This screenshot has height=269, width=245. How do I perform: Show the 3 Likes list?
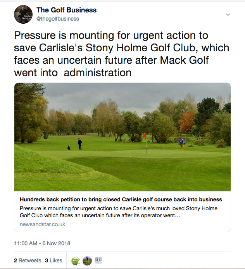pos(53,260)
